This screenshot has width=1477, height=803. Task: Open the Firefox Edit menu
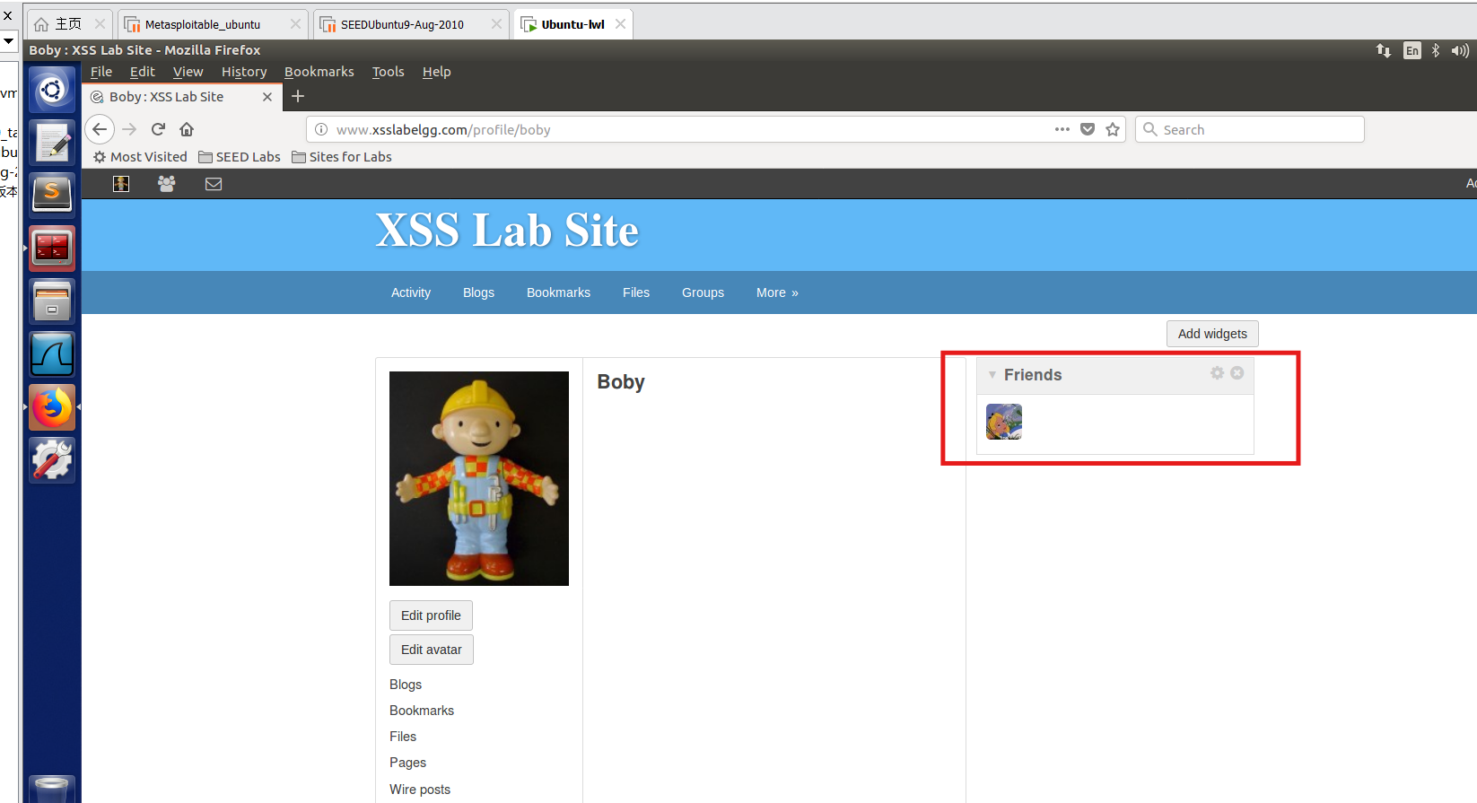point(143,72)
